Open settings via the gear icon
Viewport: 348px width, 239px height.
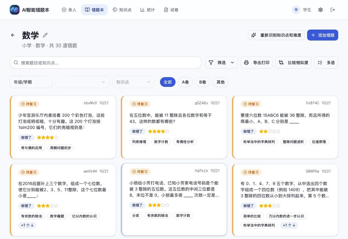click(x=320, y=10)
